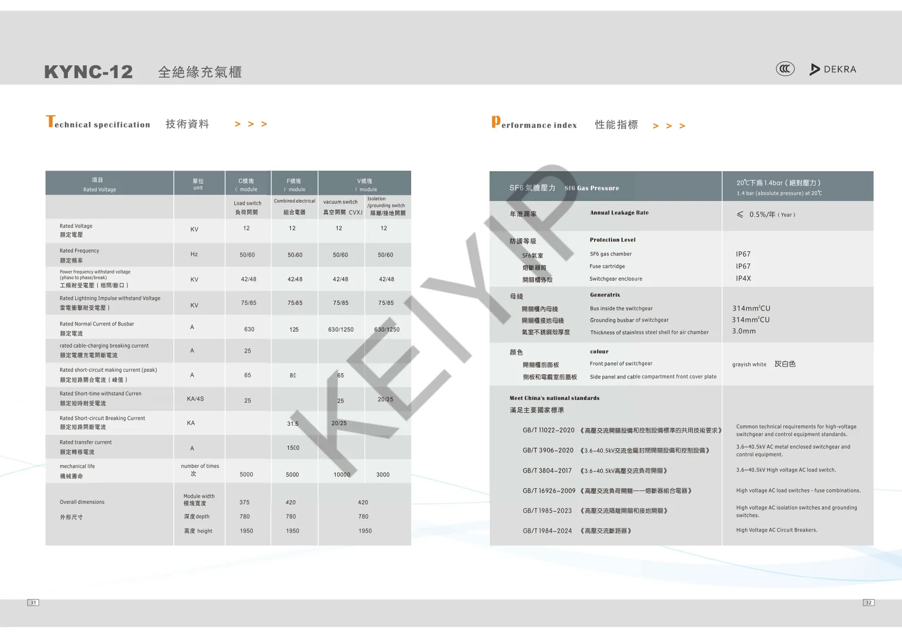Click the large orange P in Performance index

pos(495,122)
